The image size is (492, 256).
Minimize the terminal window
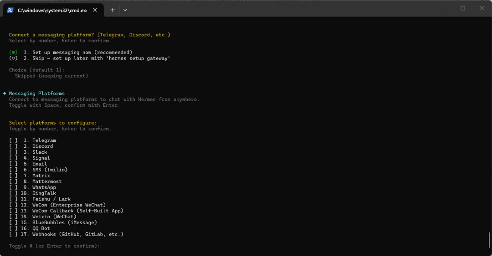coord(443,8)
